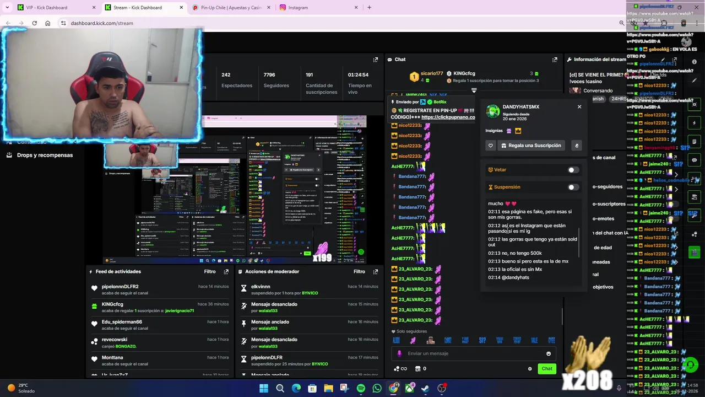This screenshot has height=397, width=705.
Task: Select the OYEE quick emote
Action: coord(551,341)
